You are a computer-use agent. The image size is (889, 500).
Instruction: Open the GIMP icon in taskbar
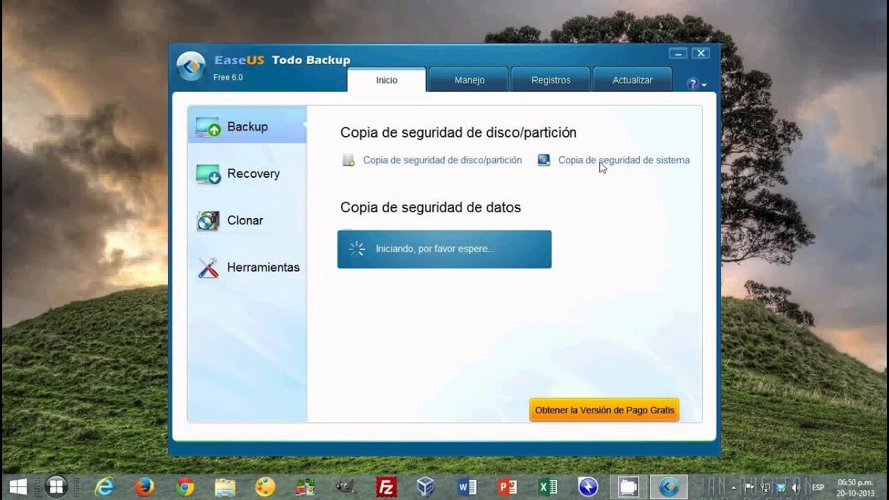(345, 487)
